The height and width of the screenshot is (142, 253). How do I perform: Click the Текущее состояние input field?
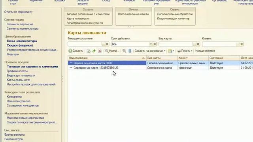tap(85, 44)
